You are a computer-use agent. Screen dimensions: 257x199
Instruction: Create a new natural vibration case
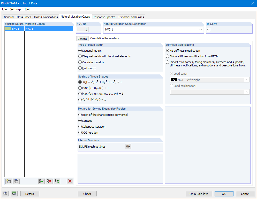[x=9, y=181]
